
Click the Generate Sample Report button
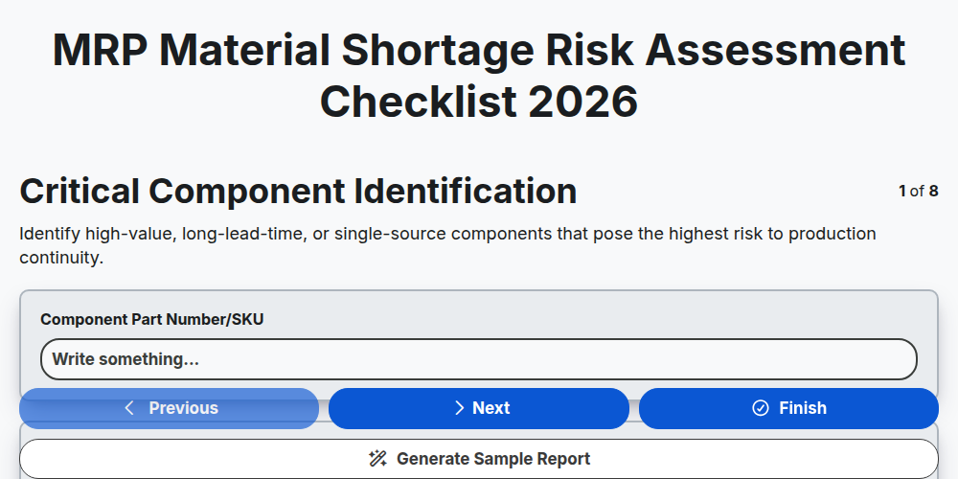tap(479, 459)
